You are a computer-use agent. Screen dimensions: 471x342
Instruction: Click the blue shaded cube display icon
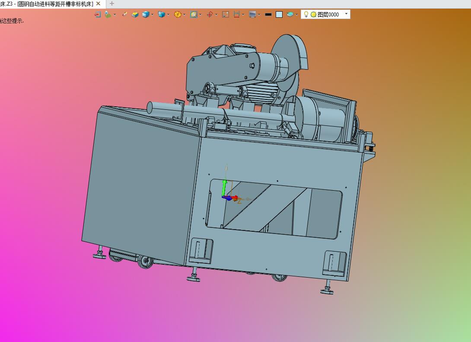point(146,14)
